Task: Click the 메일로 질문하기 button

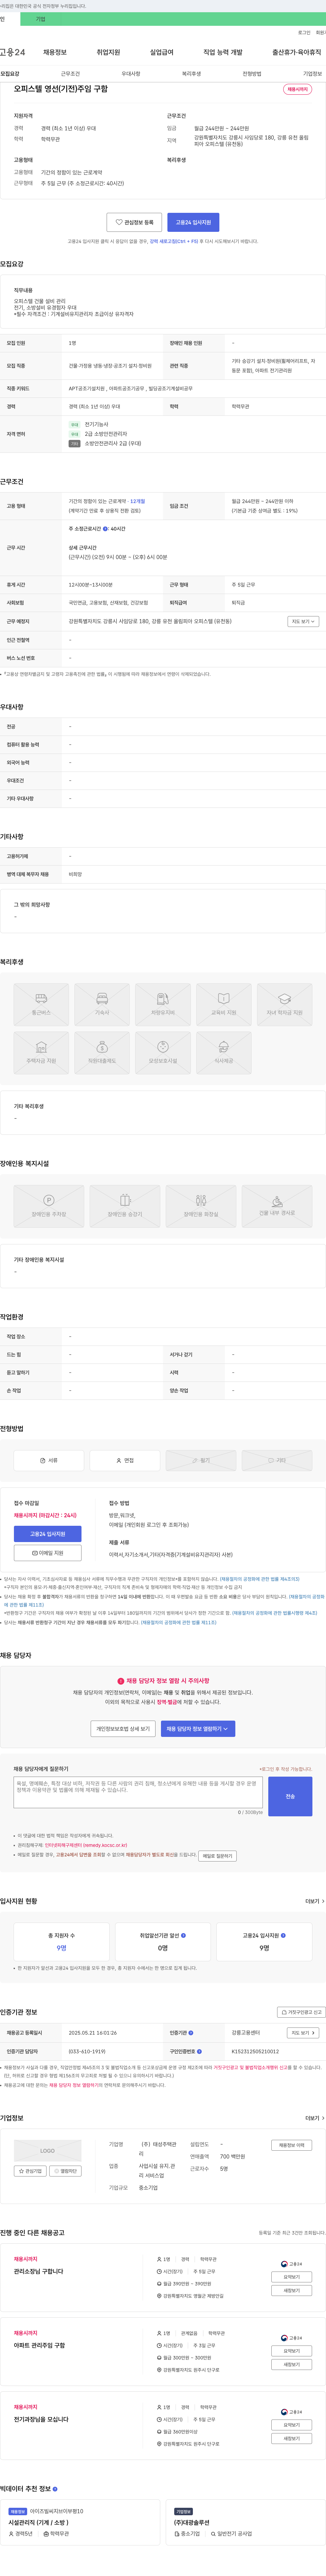Action: click(217, 1856)
